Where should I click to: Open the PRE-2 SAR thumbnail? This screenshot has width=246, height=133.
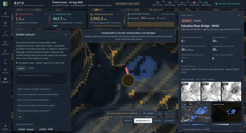tap(211, 92)
